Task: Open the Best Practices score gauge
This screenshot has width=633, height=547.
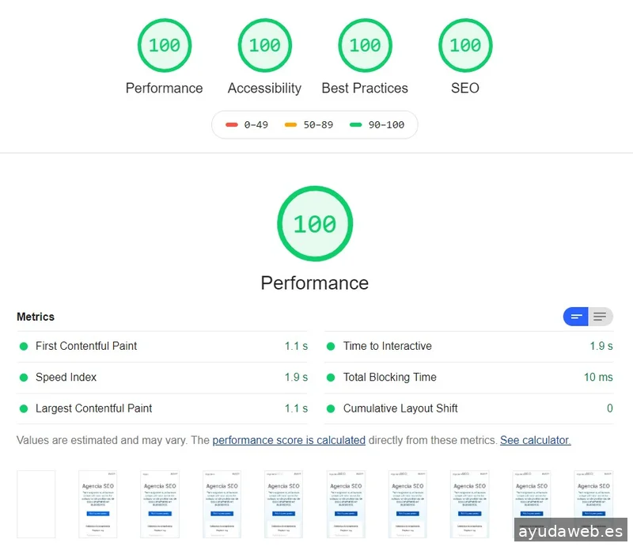Action: [x=365, y=45]
